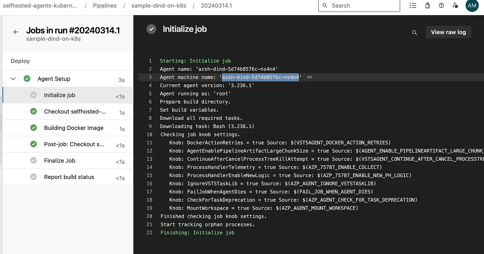Image resolution: width=484 pixels, height=254 pixels.
Task: Open the Agent Setup job row
Action: click(68, 79)
